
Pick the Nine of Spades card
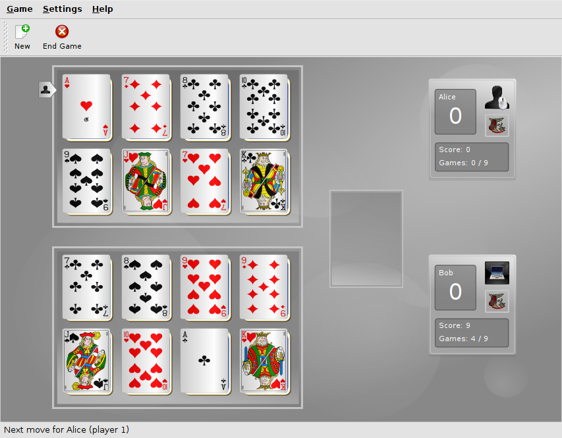pos(86,181)
